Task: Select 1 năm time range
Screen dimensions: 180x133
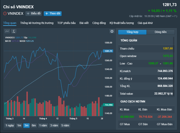Action: [43, 126]
